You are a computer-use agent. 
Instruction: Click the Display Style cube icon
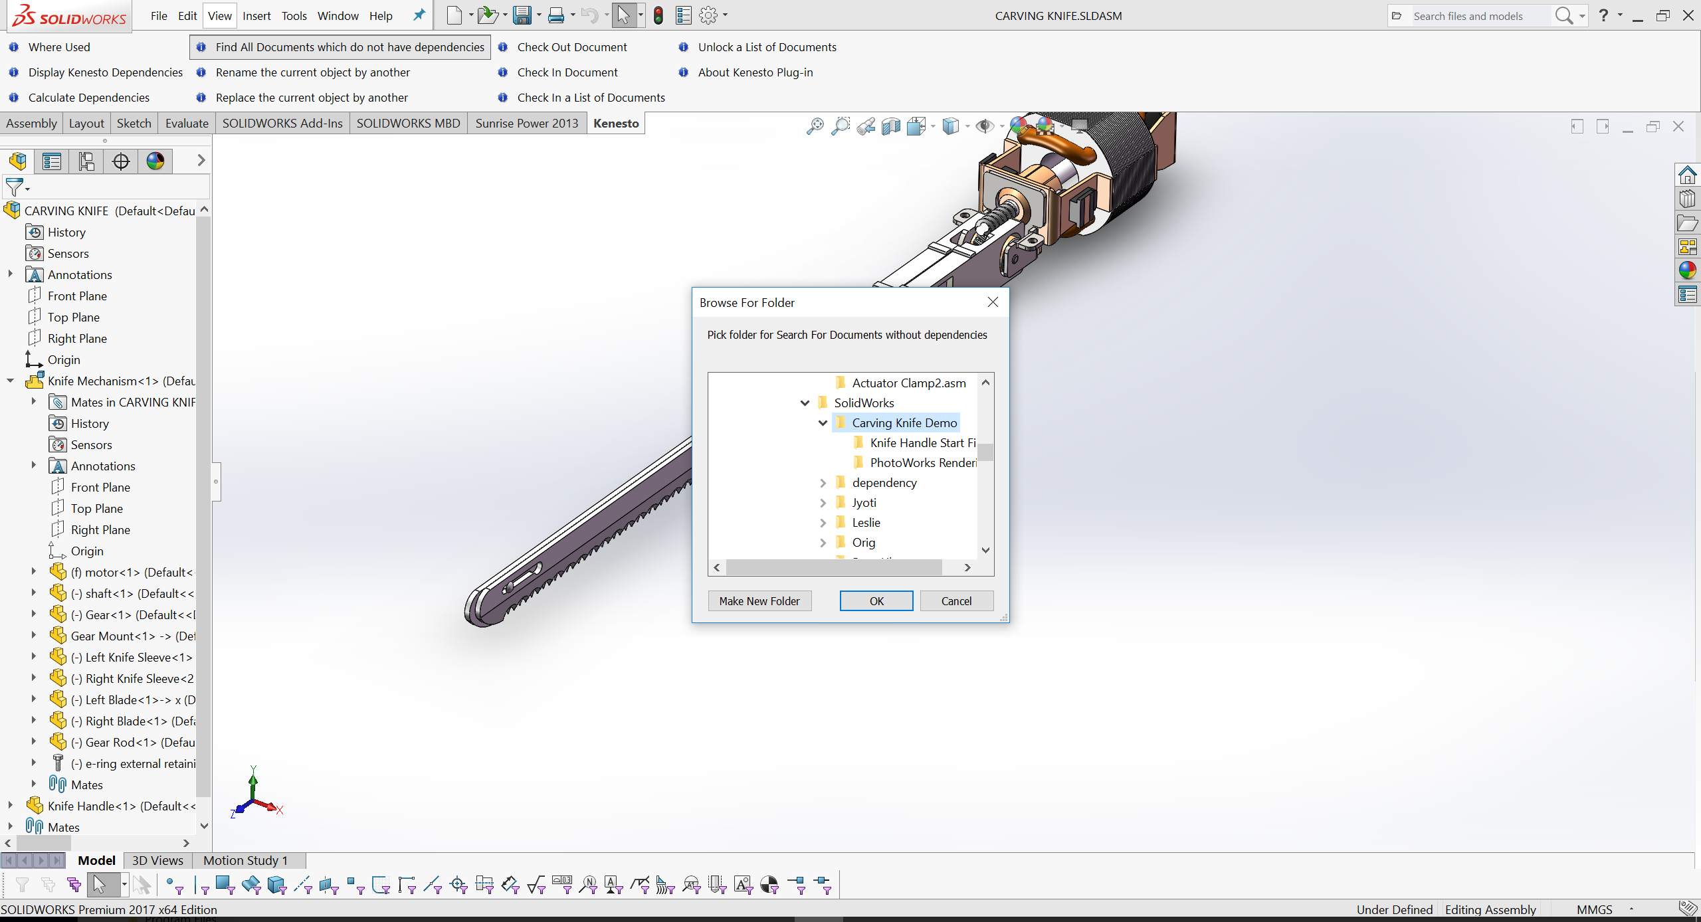951,126
